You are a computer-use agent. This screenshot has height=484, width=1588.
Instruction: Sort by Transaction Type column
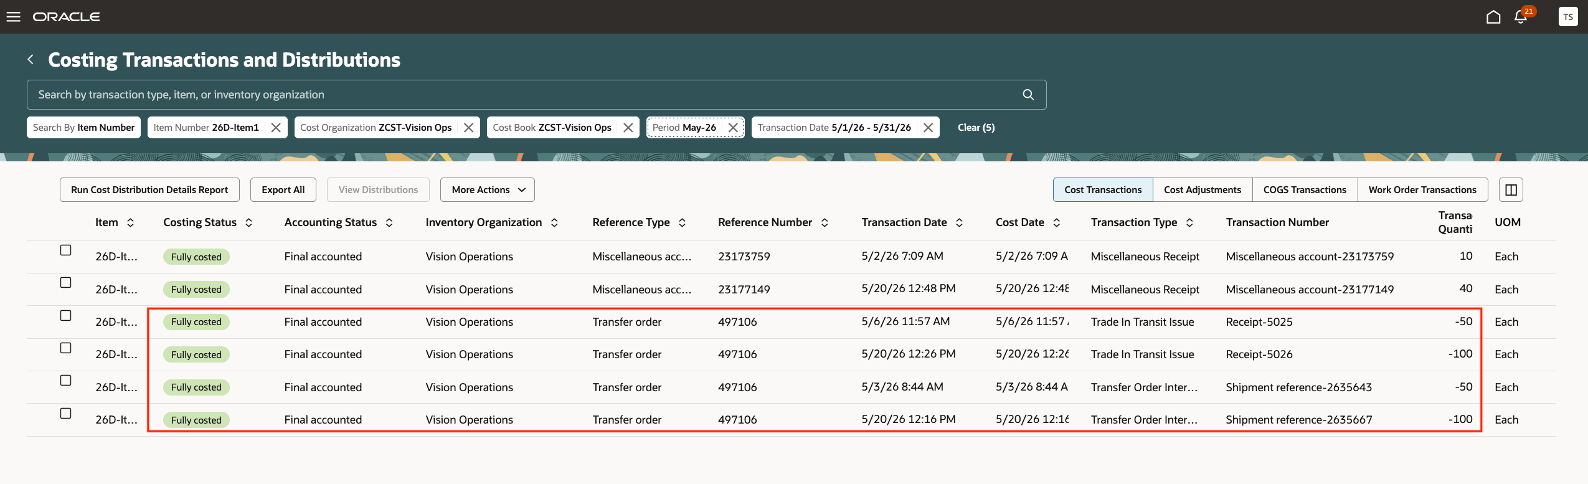click(1189, 222)
